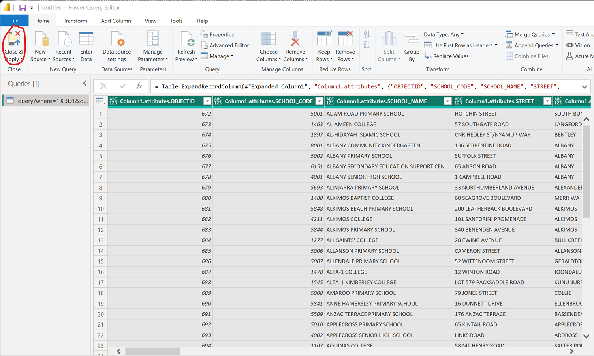This screenshot has width=594, height=356.
Task: Collapse the Queries pane
Action: pyautogui.click(x=85, y=84)
